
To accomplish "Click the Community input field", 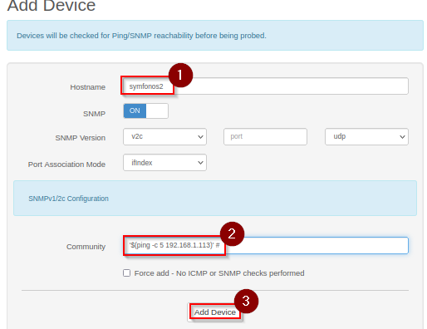I will (266, 245).
